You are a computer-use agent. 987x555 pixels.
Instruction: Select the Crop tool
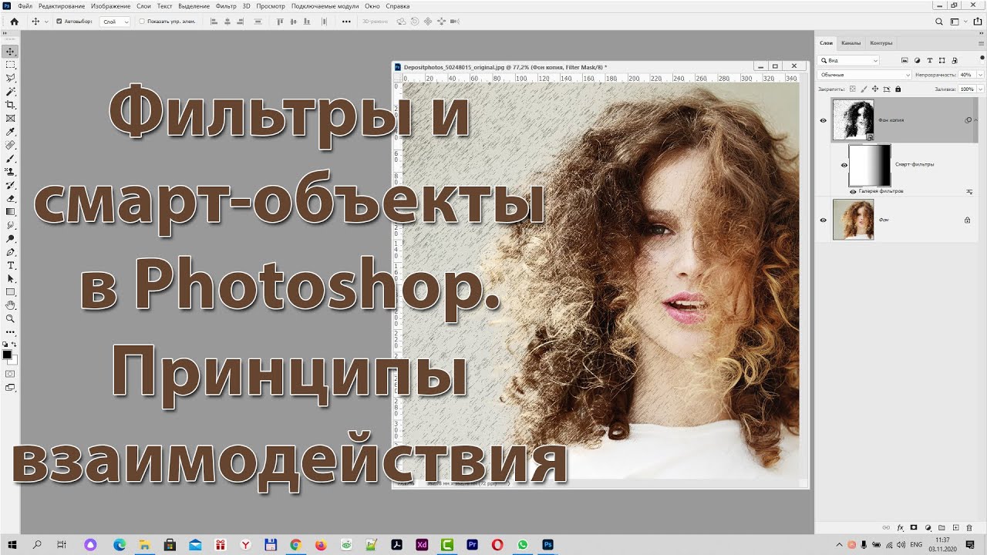point(11,105)
